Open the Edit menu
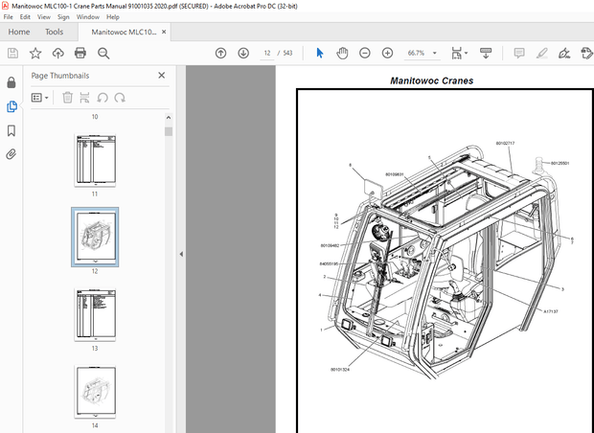The image size is (594, 433). click(x=25, y=17)
